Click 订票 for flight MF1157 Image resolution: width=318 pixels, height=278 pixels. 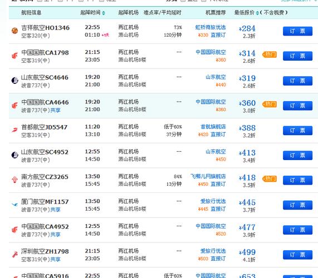click(x=297, y=205)
